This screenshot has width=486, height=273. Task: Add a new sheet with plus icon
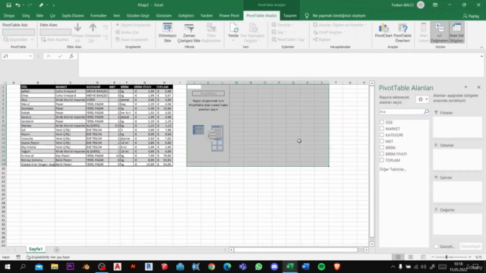pyautogui.click(x=56, y=249)
